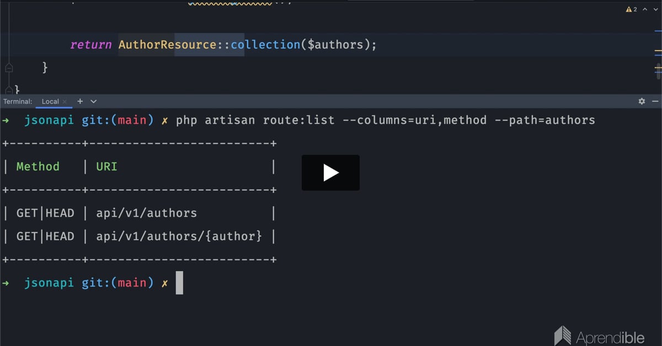Click the URI column header in terminal

coord(106,166)
